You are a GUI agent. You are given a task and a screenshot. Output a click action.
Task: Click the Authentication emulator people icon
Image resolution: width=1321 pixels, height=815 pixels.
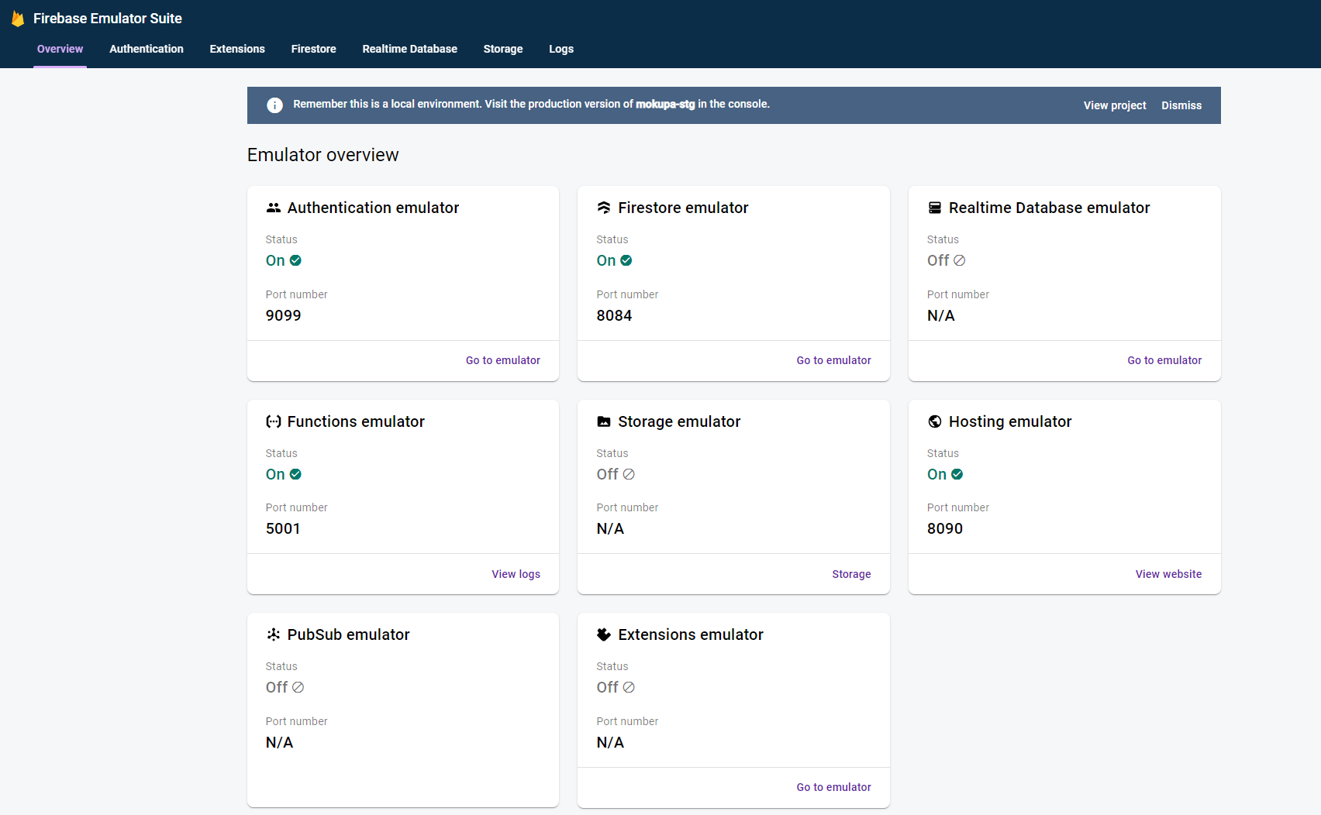click(x=274, y=208)
